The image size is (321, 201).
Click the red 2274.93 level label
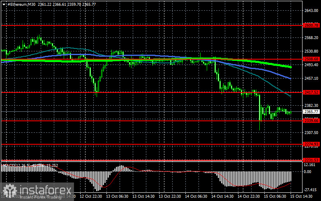coord(311,144)
